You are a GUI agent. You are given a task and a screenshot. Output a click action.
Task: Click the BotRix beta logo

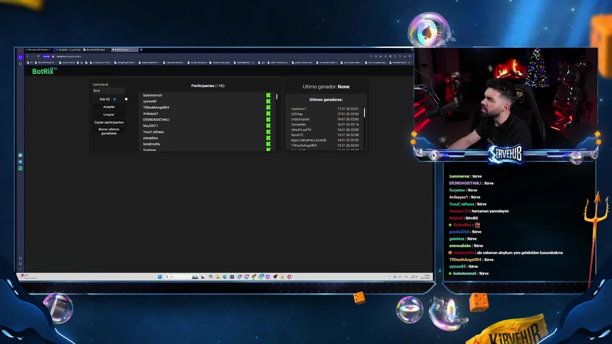[x=44, y=71]
